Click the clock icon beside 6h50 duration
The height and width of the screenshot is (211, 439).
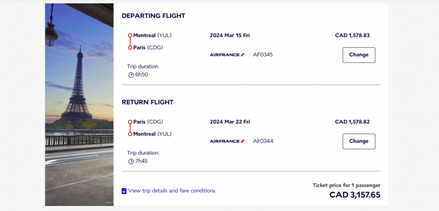click(x=131, y=75)
